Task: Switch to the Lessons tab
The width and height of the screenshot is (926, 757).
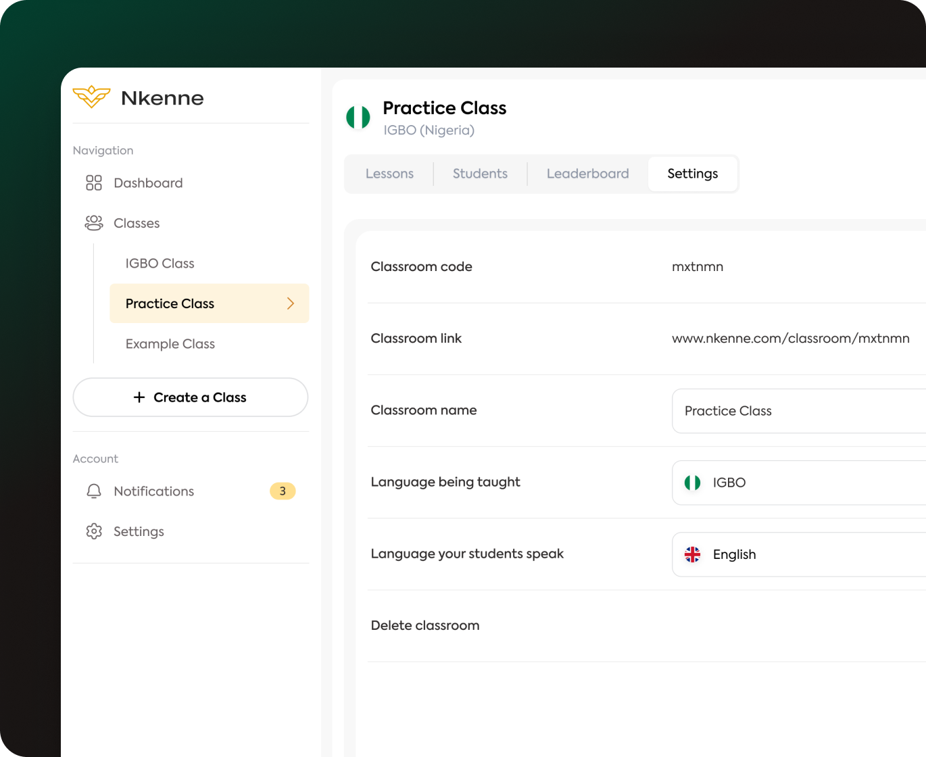Action: pyautogui.click(x=389, y=174)
